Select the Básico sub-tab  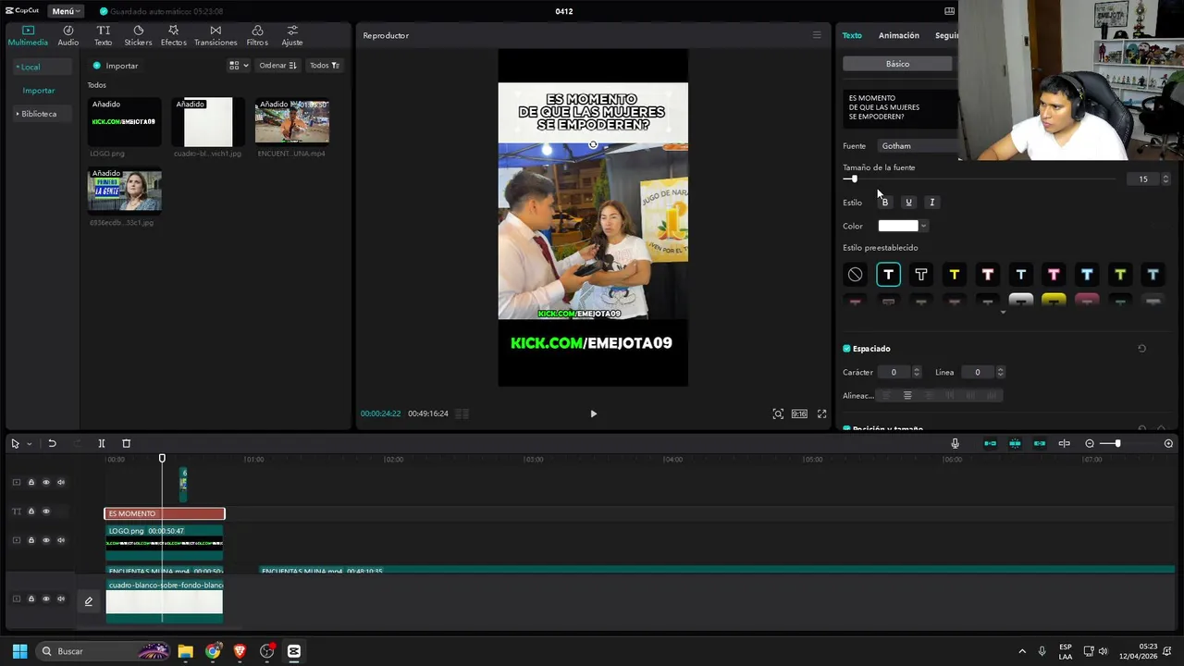(x=897, y=64)
